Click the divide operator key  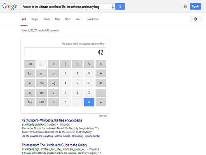[101, 74]
